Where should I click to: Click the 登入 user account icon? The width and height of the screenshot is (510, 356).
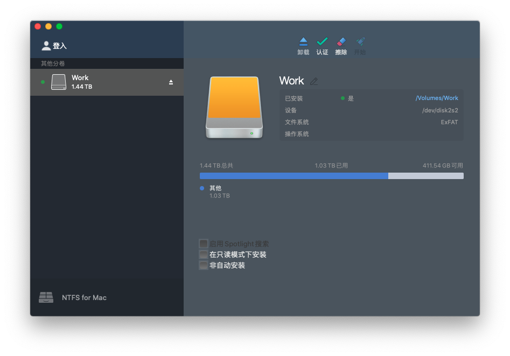coord(46,46)
